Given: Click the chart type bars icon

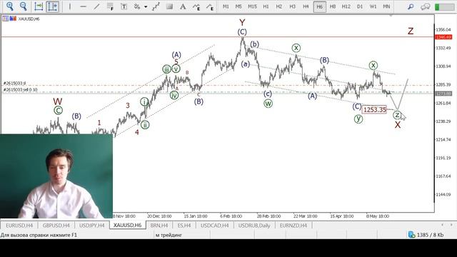Looking at the screenshot, I should pos(13,19).
